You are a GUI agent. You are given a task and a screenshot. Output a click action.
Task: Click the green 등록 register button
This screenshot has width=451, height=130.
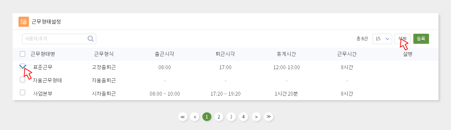pos(421,39)
